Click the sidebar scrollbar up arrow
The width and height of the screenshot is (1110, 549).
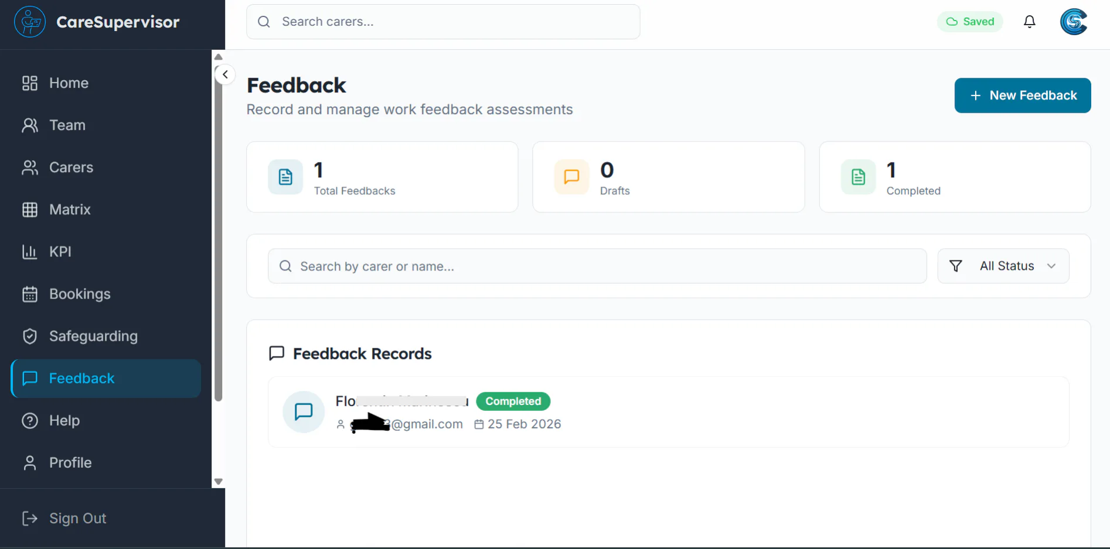[x=219, y=57]
